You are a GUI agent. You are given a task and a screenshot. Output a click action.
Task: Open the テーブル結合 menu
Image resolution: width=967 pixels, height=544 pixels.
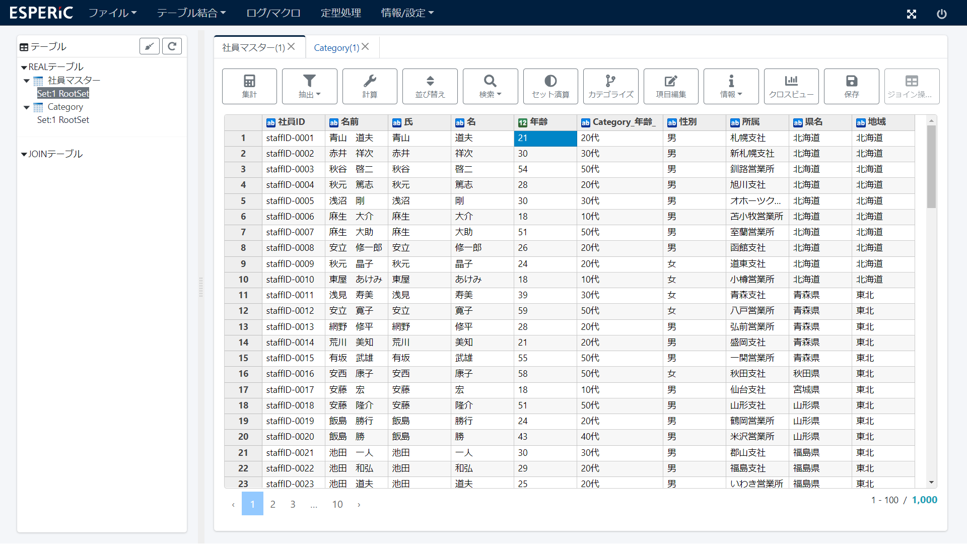pos(191,13)
